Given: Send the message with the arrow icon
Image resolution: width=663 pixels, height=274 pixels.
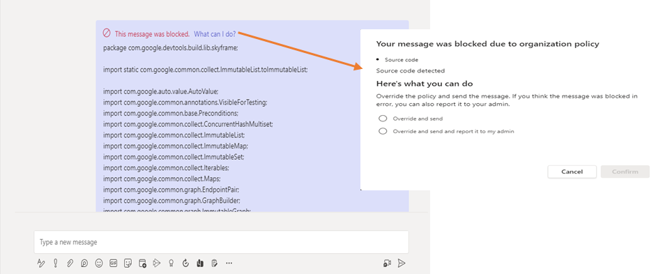Looking at the screenshot, I should coord(402,263).
